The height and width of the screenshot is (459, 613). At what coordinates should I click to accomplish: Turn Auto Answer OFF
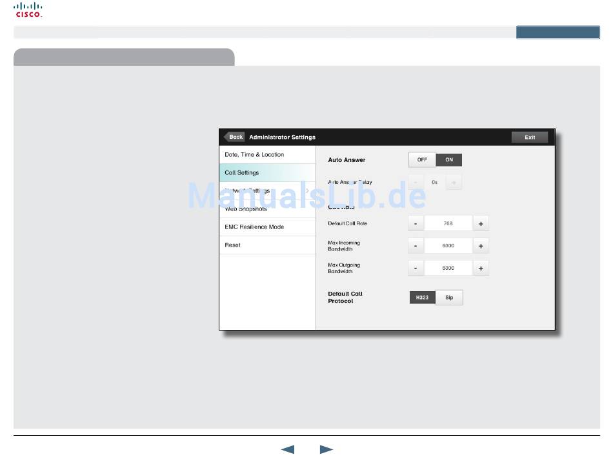(422, 160)
